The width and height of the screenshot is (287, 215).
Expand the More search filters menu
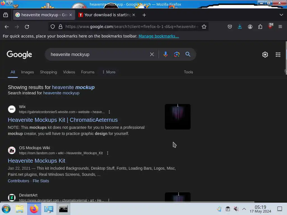click(x=109, y=72)
